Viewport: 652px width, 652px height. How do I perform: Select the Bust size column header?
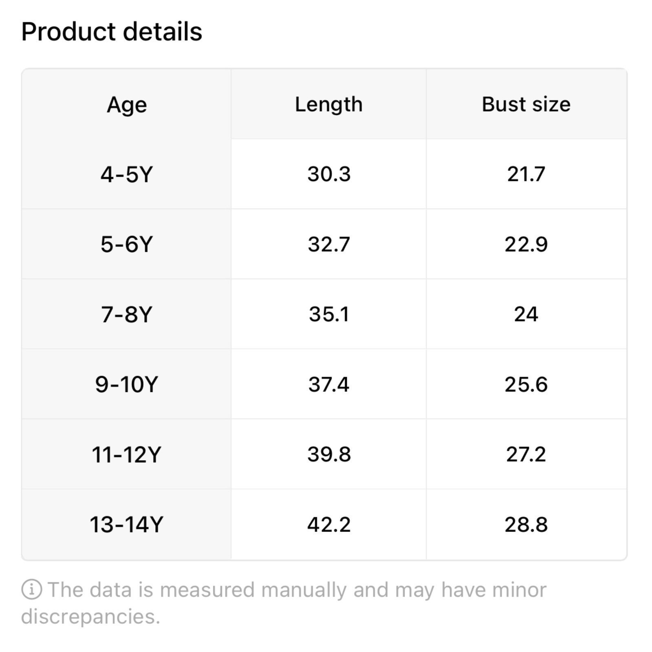(x=526, y=104)
